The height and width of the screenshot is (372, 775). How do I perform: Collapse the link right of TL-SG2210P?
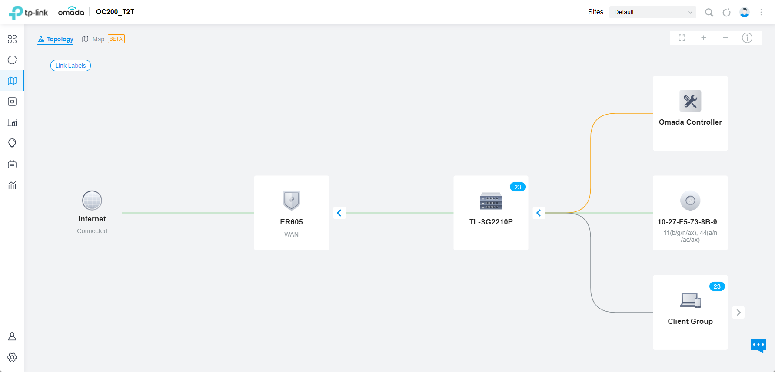click(x=539, y=213)
